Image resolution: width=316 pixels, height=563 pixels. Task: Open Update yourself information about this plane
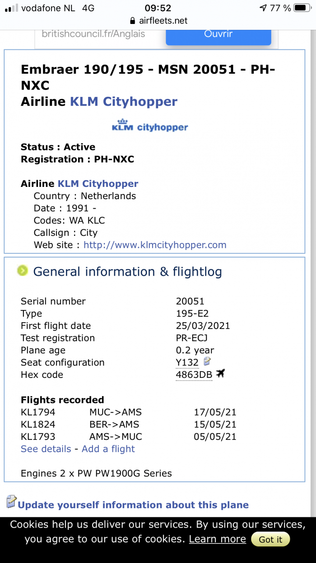pyautogui.click(x=133, y=505)
